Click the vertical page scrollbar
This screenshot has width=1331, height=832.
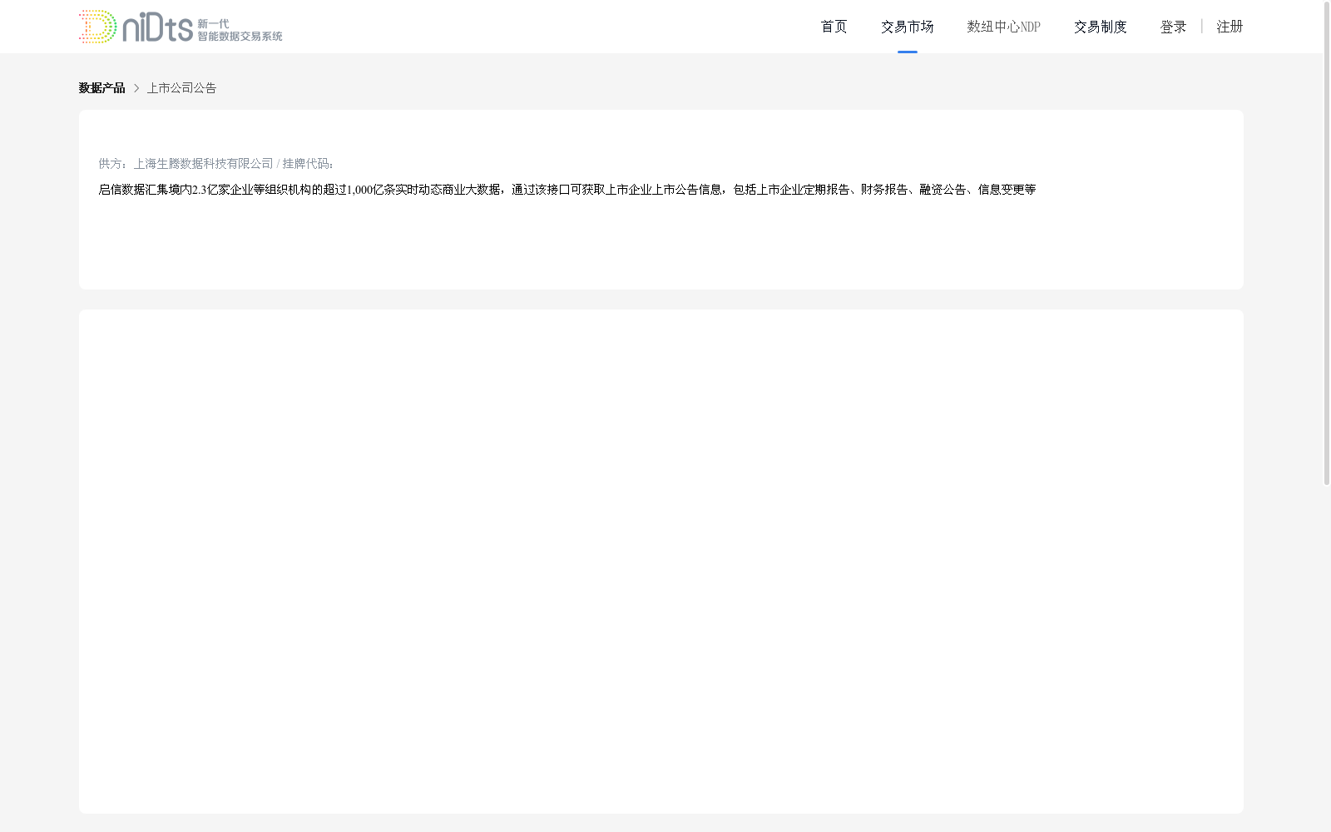[x=1327, y=243]
